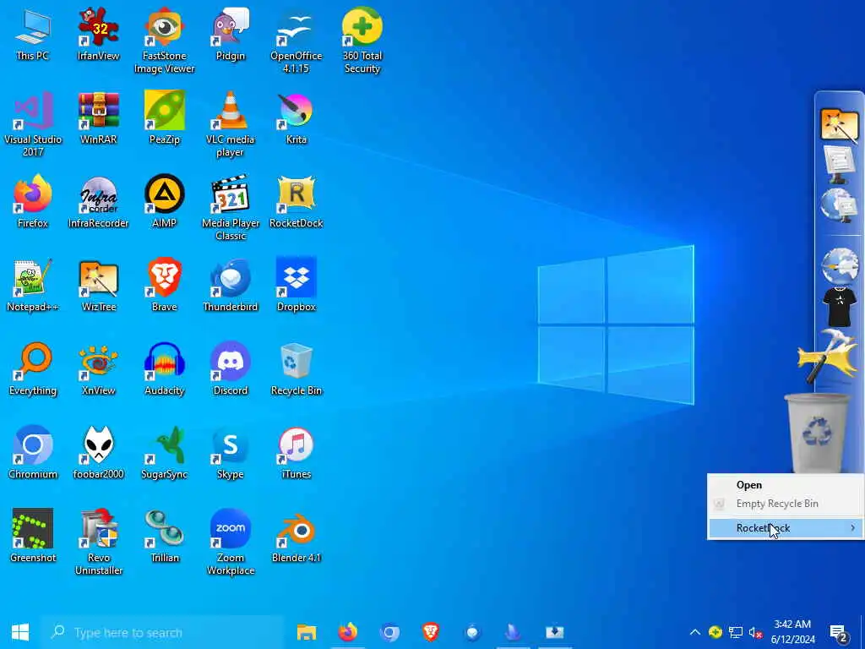Screen dimensions: 865x649
Task: Select the PeaZip shortcut
Action: click(x=165, y=118)
